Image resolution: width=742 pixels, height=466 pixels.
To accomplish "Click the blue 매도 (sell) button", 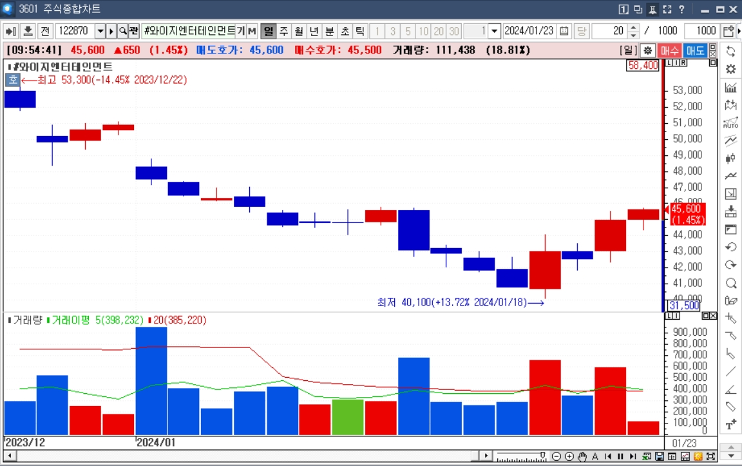I will 695,50.
